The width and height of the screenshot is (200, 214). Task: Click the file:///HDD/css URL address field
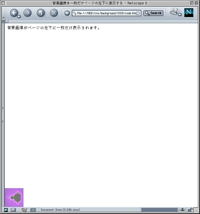click(106, 13)
